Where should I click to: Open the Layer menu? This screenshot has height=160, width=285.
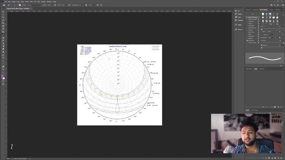coord(18,2)
